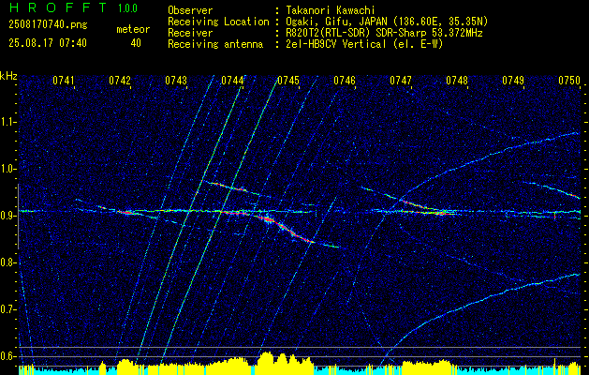The width and height of the screenshot is (589, 375).
Task: Select the meteor count value 40
Action: [136, 43]
